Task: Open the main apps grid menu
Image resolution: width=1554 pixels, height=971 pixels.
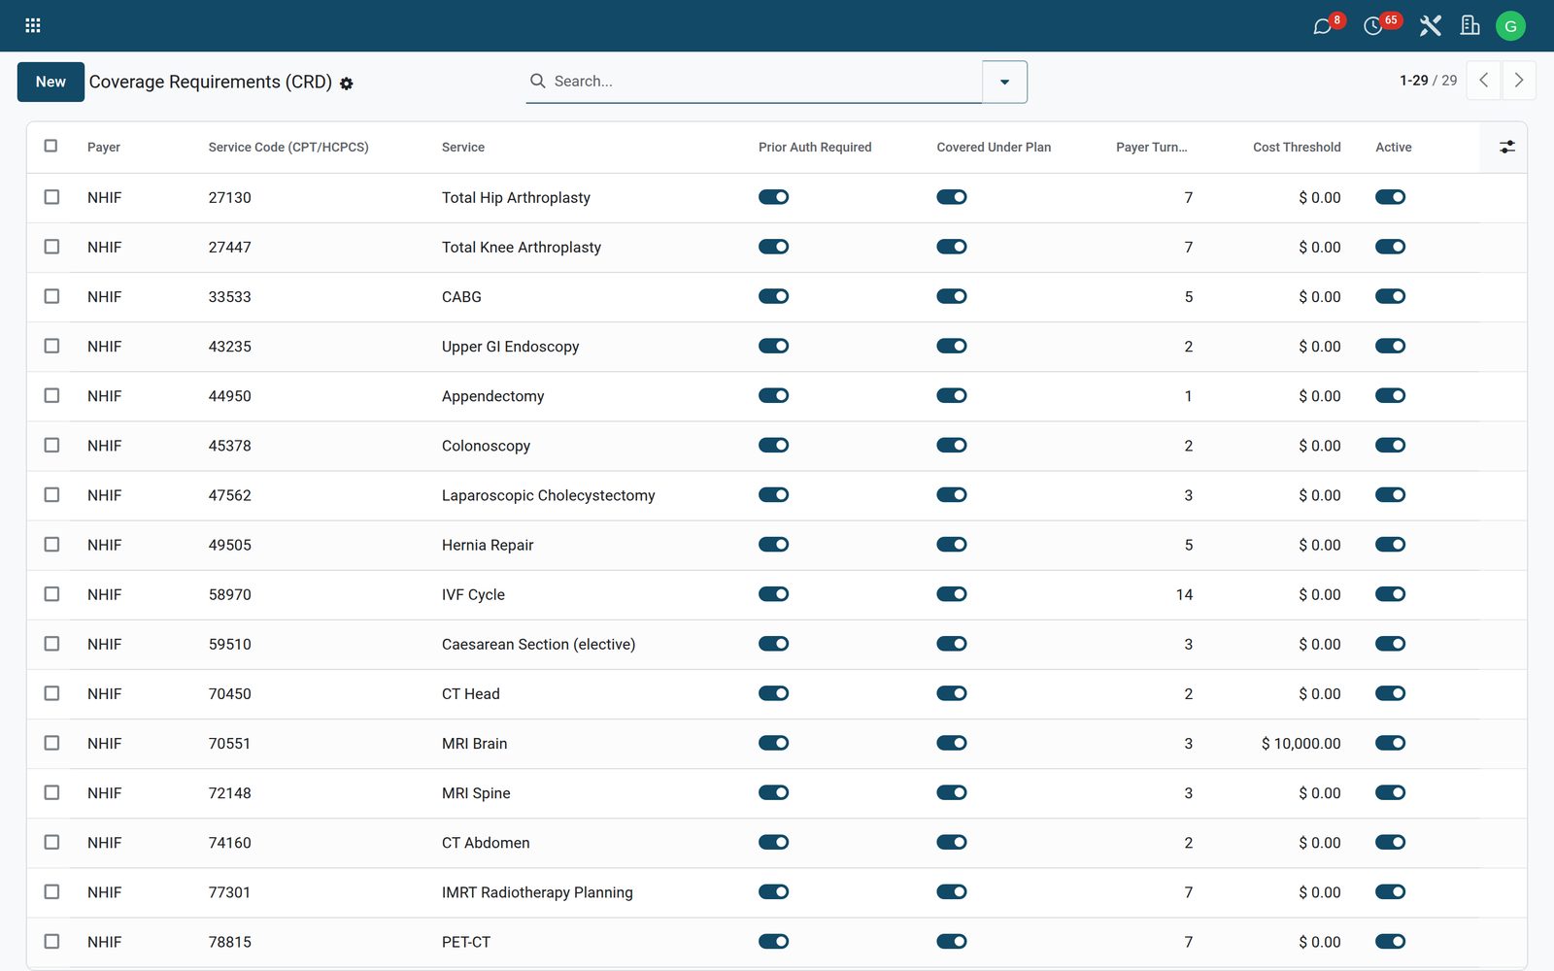Action: (32, 25)
